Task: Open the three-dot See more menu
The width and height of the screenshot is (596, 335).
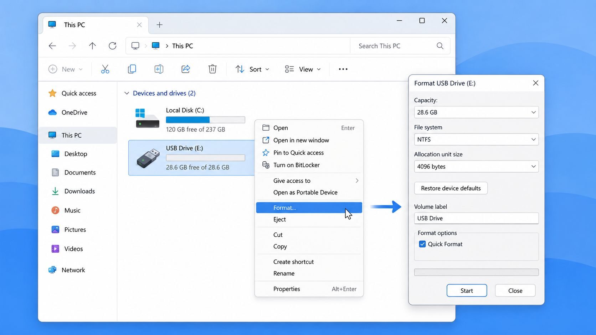Action: pyautogui.click(x=343, y=69)
